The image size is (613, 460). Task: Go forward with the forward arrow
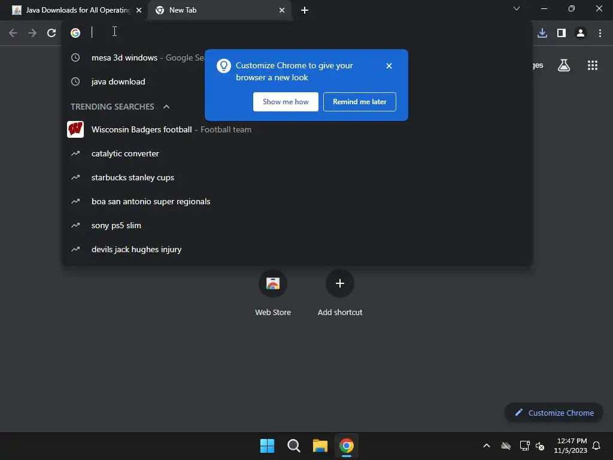[32, 33]
